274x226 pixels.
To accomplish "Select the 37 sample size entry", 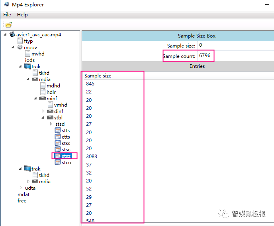I will click(x=89, y=165).
